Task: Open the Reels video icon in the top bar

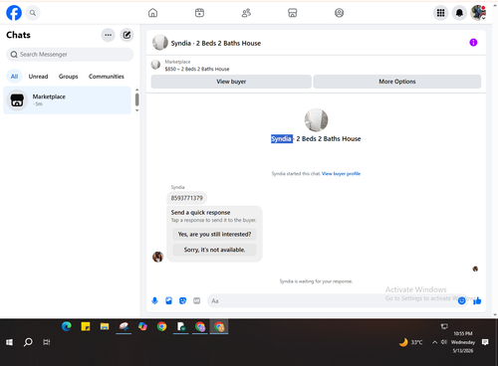Action: (199, 13)
